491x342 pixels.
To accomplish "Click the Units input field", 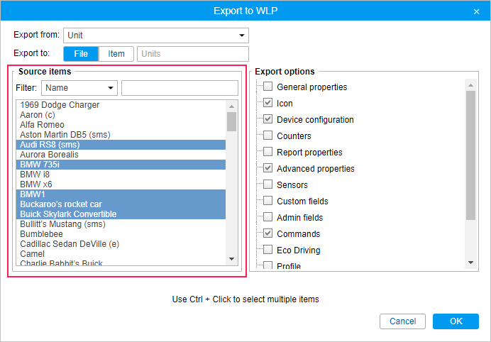I will [x=192, y=54].
